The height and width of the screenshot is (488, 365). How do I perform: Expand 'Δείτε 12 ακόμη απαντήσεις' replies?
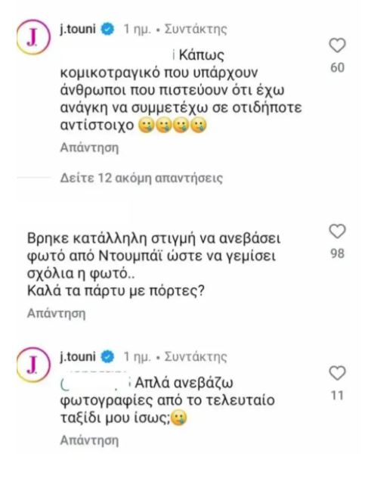tap(141, 178)
